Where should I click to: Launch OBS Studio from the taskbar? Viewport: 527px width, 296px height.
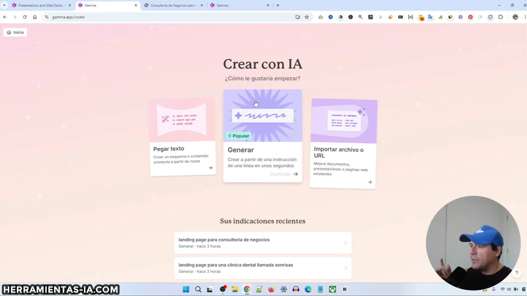point(222,289)
